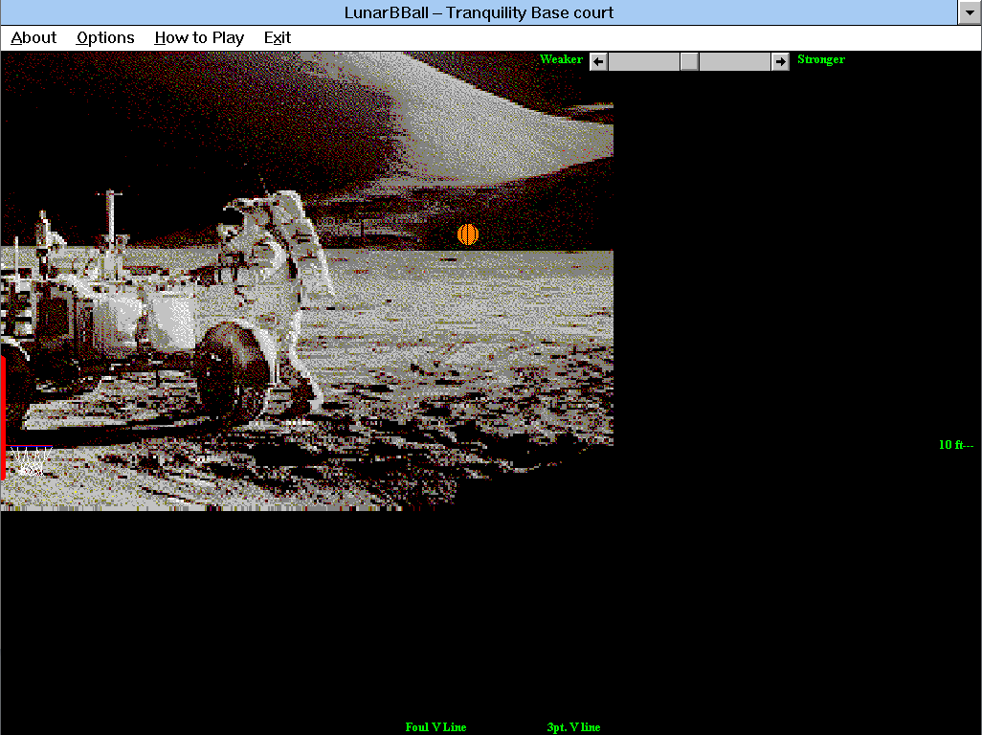Click the left arrow to weaken shot
This screenshot has height=735, width=982.
click(x=599, y=61)
